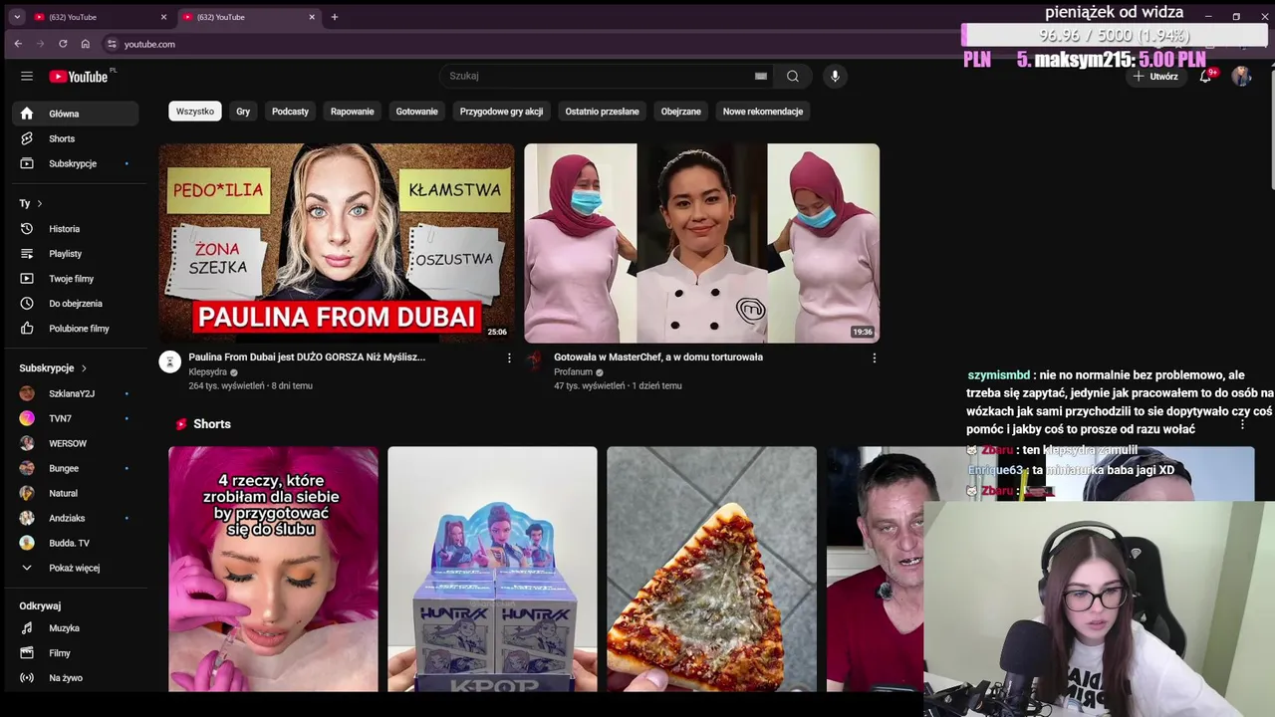Open Klepsydra channel link

pyautogui.click(x=208, y=372)
